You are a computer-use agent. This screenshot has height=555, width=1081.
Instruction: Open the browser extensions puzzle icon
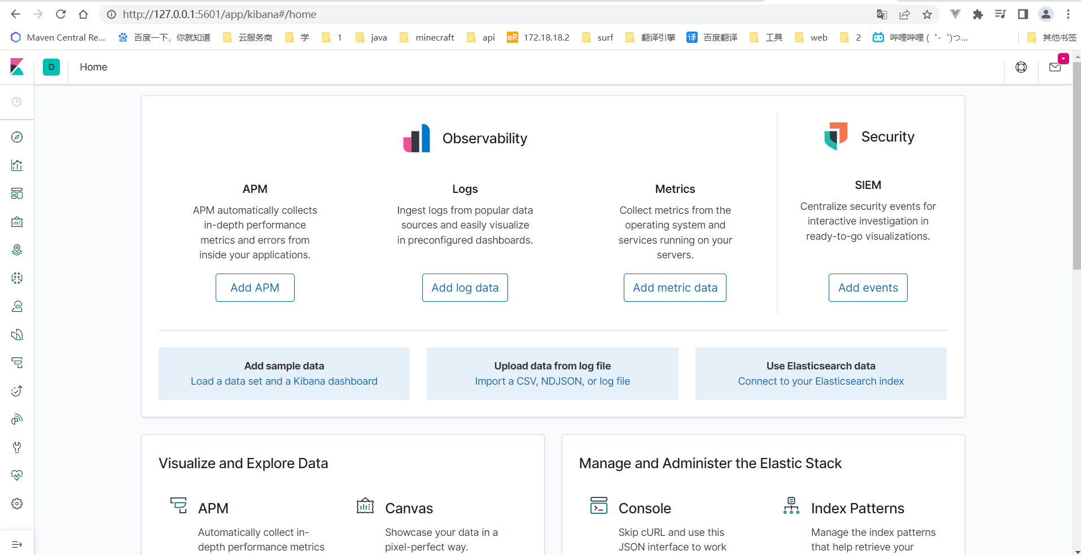(978, 14)
